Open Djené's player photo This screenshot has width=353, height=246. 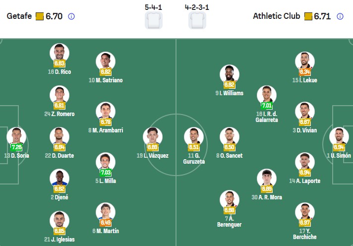(59, 179)
